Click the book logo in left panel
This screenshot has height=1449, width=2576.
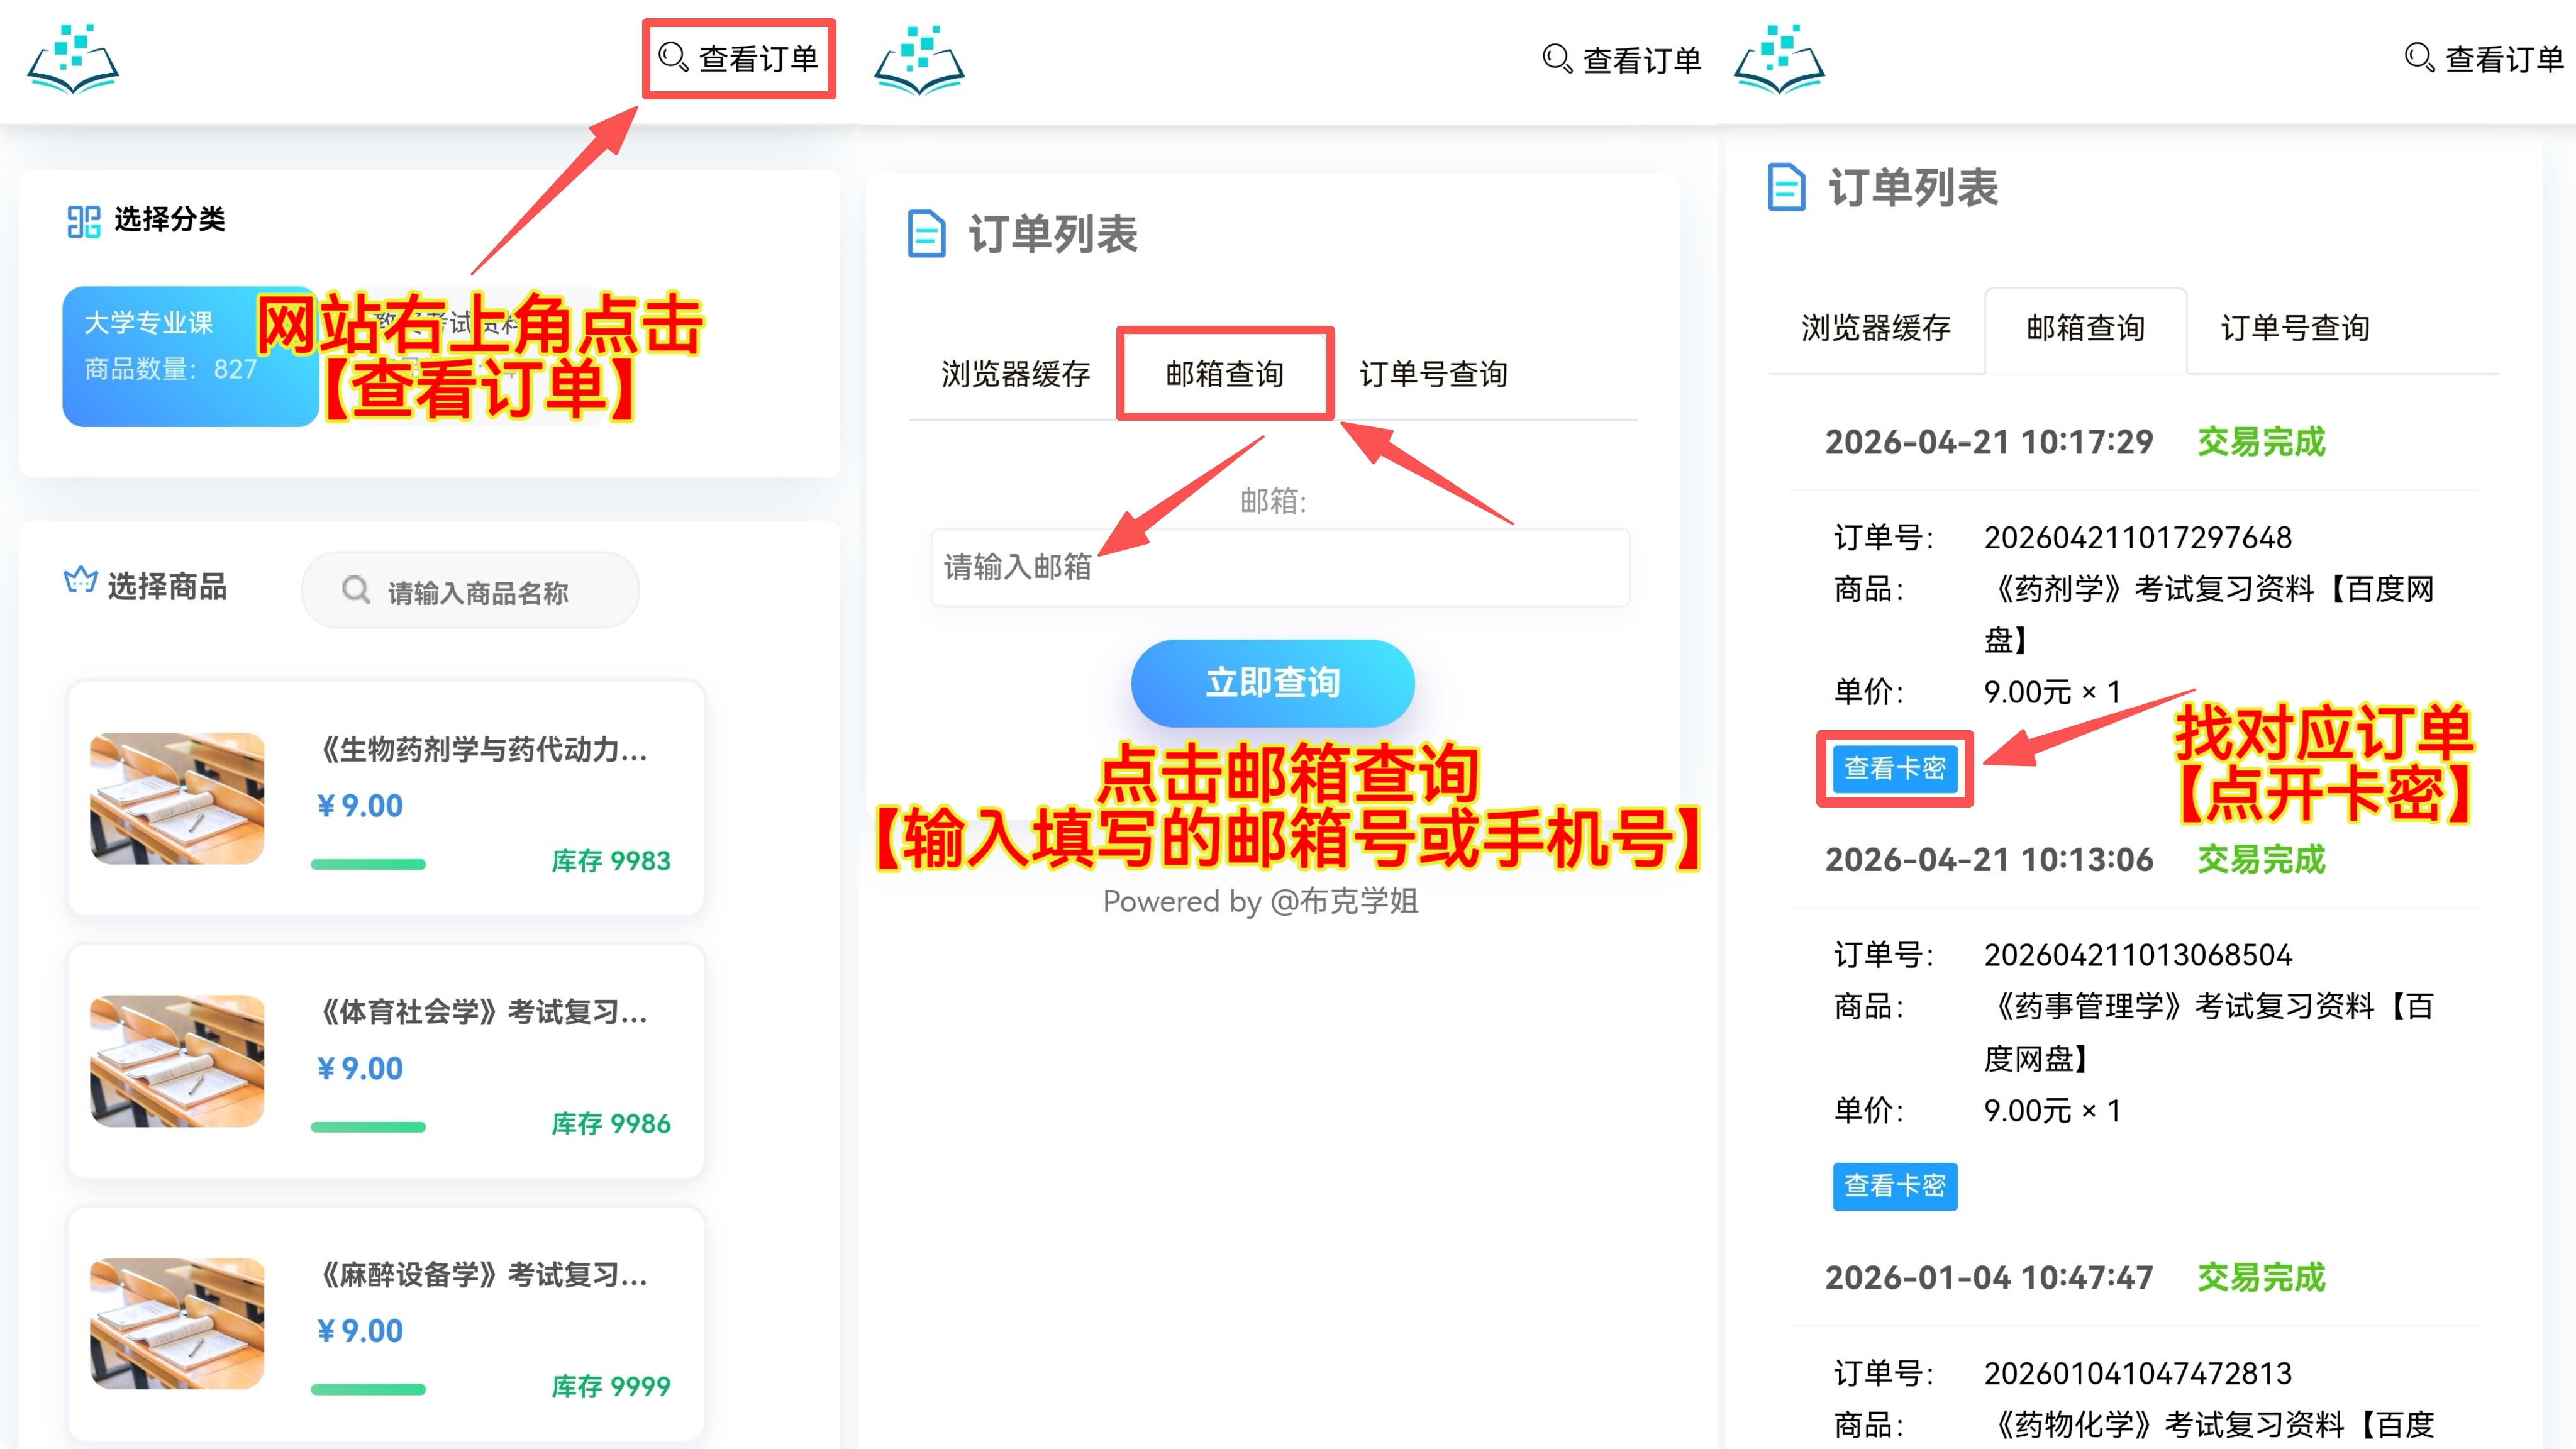coord(73,60)
